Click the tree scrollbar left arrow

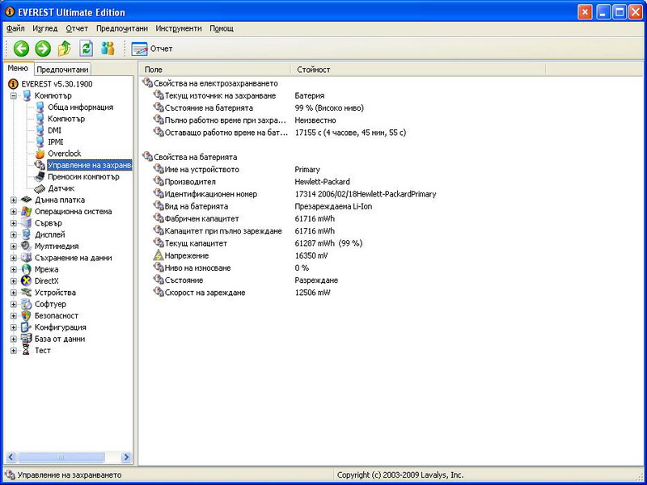click(11, 457)
